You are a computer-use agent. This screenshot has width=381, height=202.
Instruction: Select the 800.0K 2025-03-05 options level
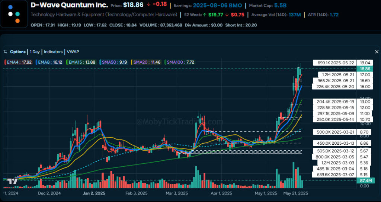tap(334, 157)
